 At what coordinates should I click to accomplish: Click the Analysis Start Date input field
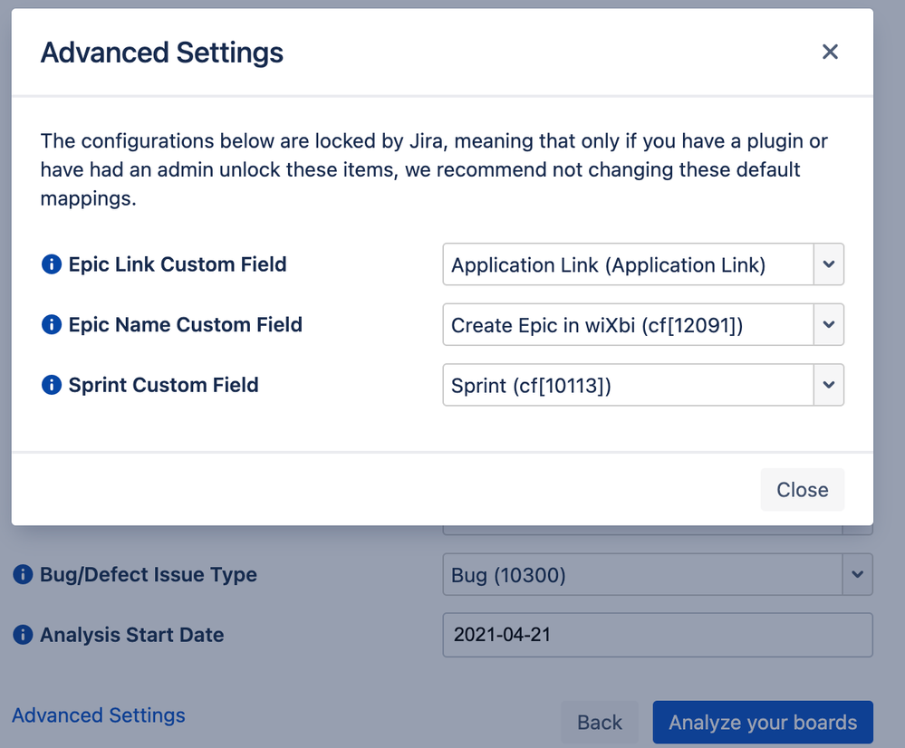[658, 636]
